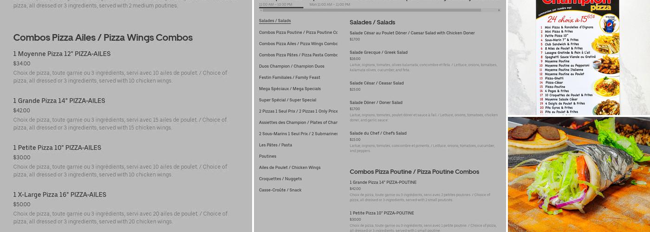Viewport: 650px width, 232px height.
Task: Open Festin Familiales / Family Feast section
Action: 290,77
